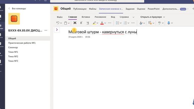
Task: Click the Undo icon
Action: tap(58, 23)
